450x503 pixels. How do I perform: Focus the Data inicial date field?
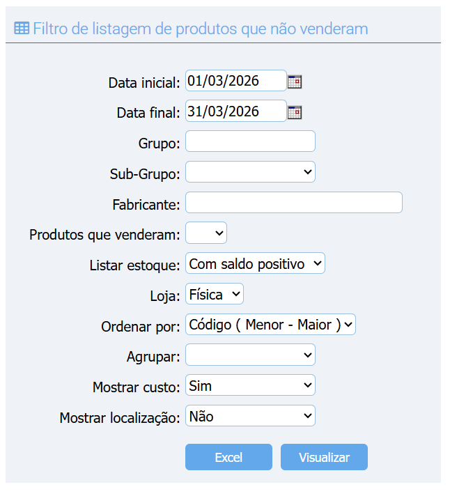click(235, 81)
